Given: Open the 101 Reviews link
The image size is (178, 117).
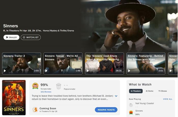Looking at the screenshot, I should 46,92.
